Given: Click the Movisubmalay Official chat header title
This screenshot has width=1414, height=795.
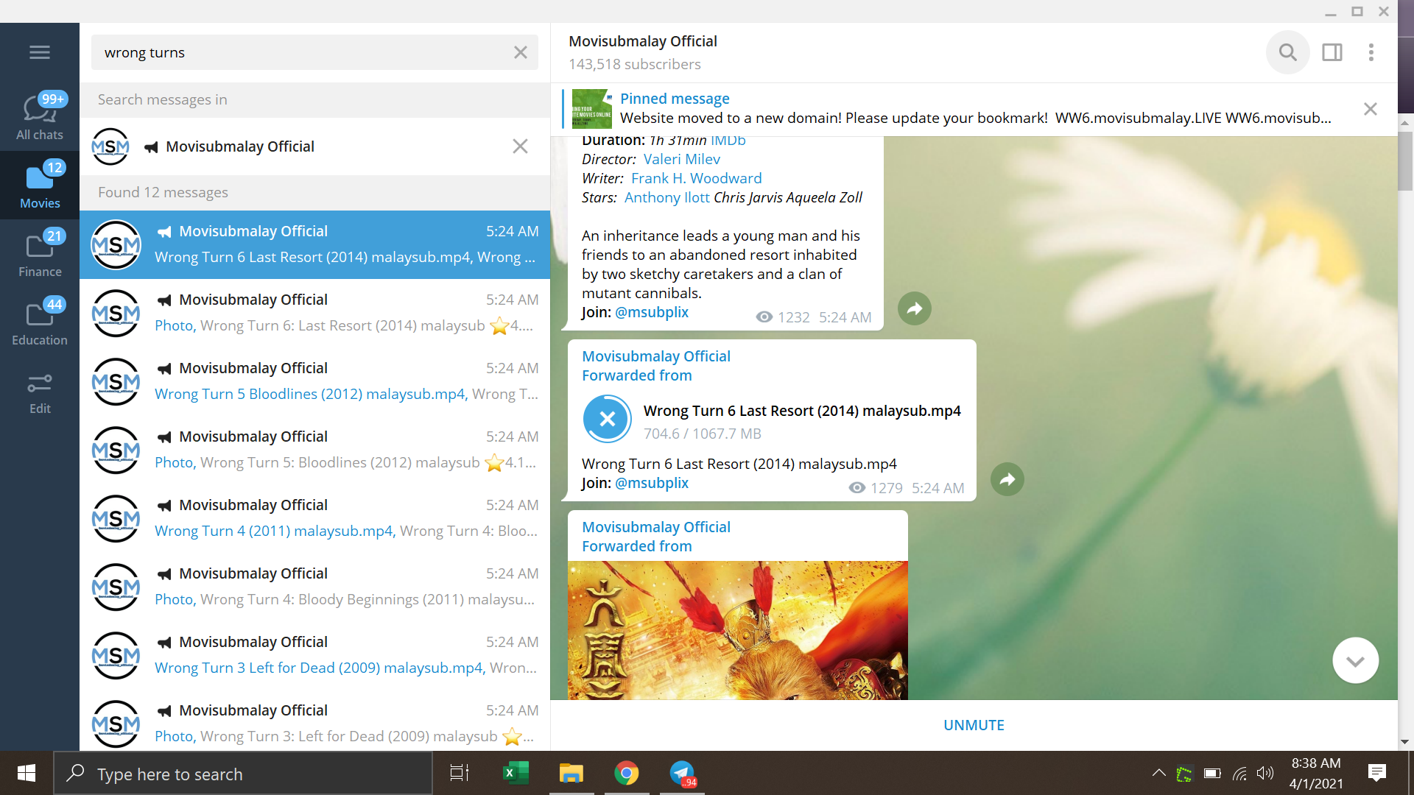Looking at the screenshot, I should tap(642, 41).
